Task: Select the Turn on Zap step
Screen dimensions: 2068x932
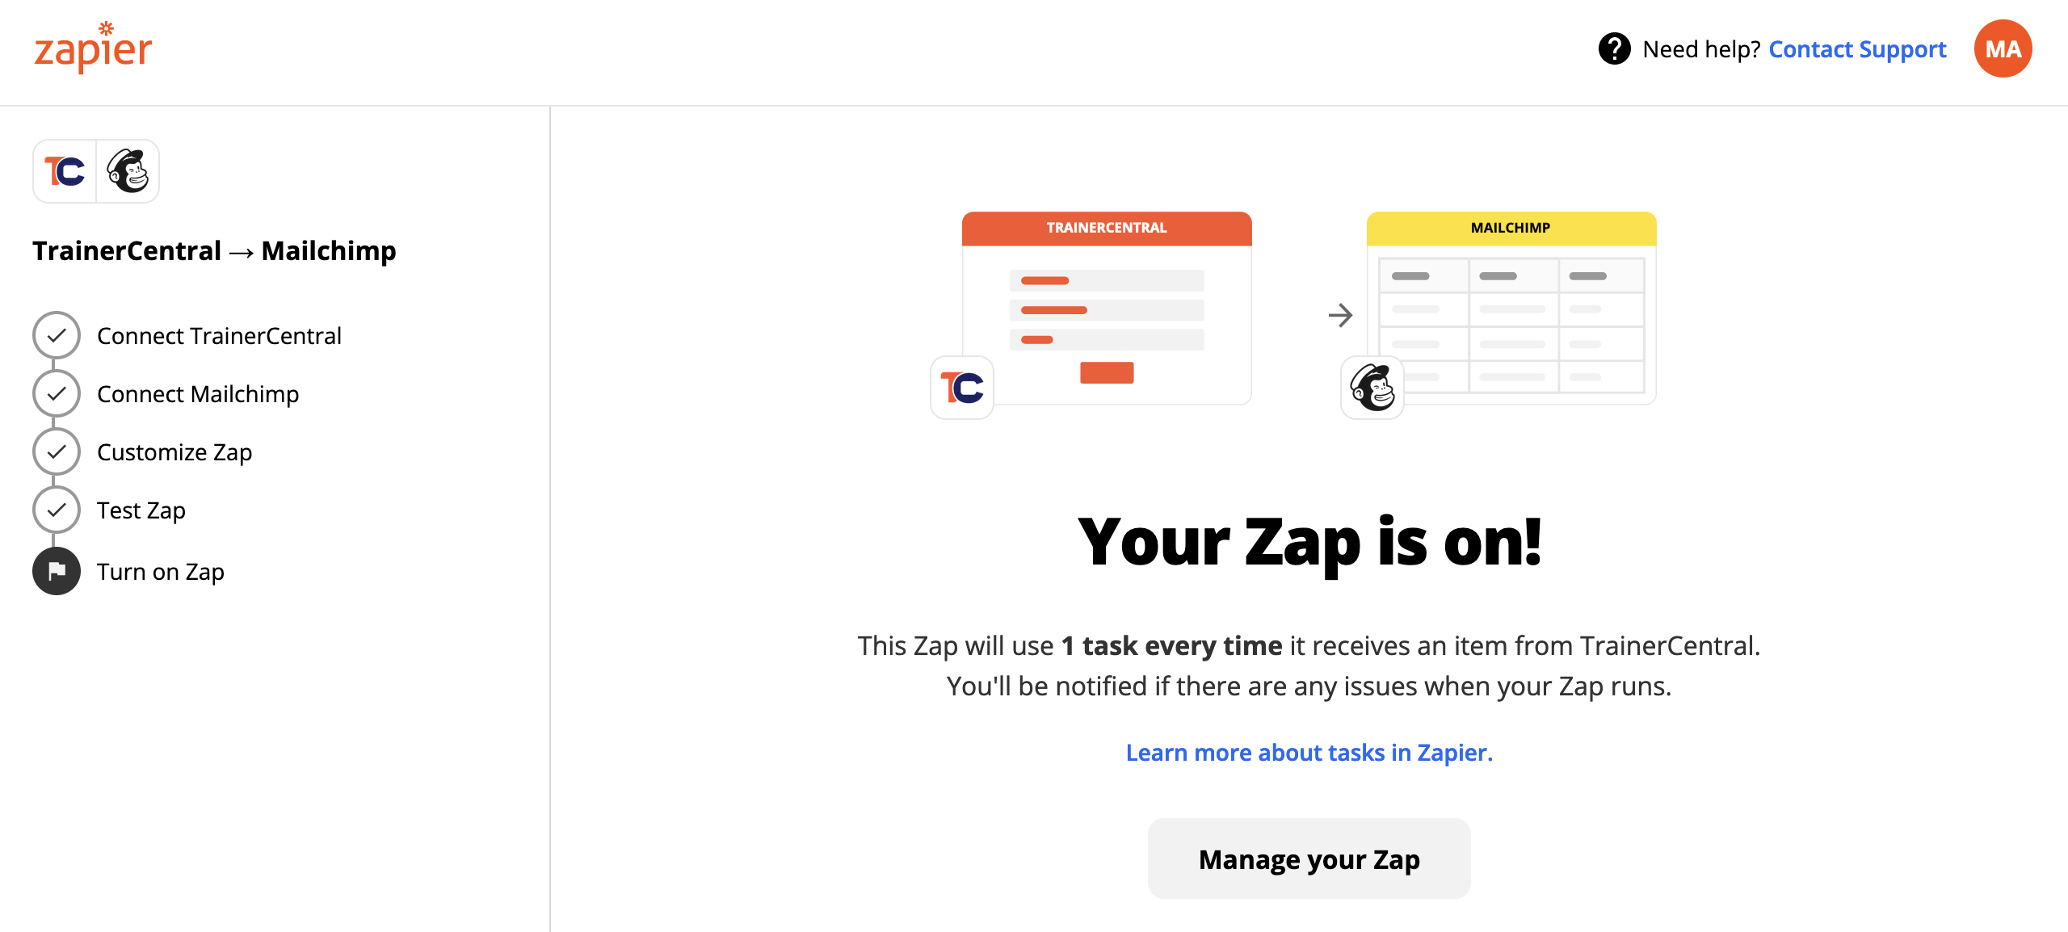Action: tap(161, 572)
